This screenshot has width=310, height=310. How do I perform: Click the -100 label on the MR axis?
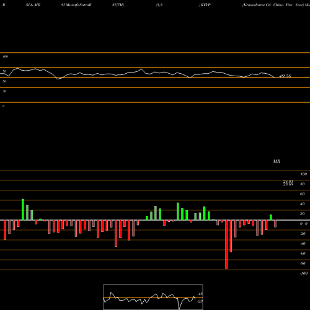coord(304,273)
